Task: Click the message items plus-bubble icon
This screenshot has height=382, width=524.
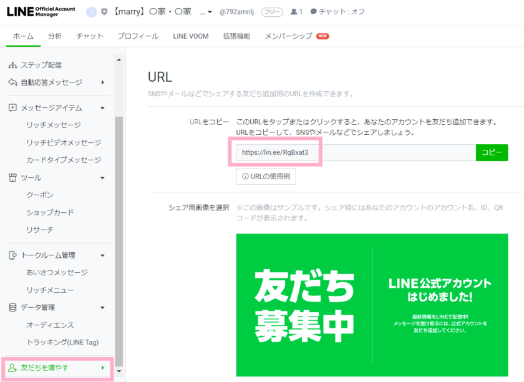Action: pos(12,108)
